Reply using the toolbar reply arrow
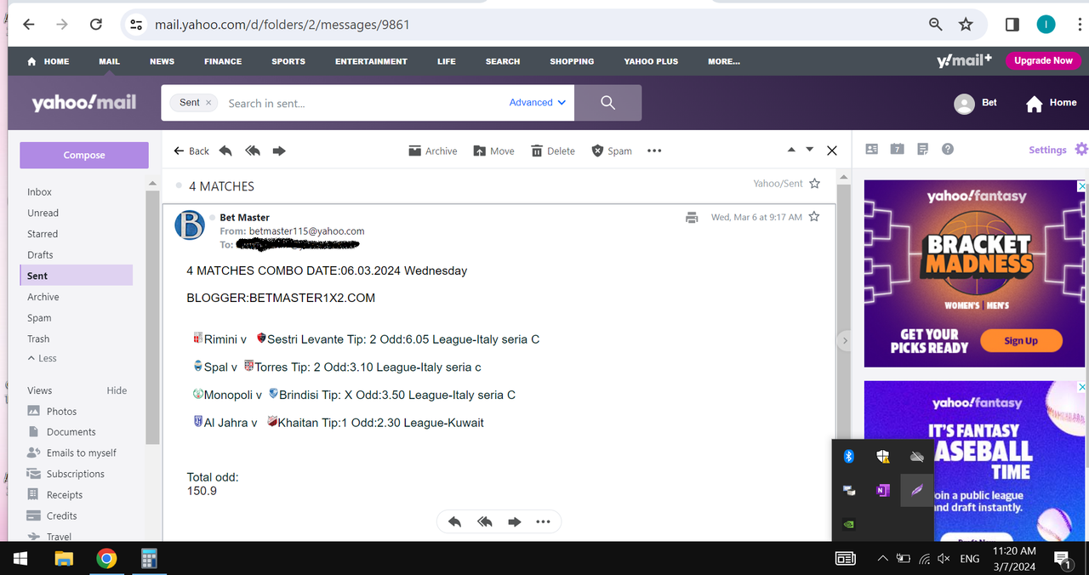 click(x=225, y=151)
